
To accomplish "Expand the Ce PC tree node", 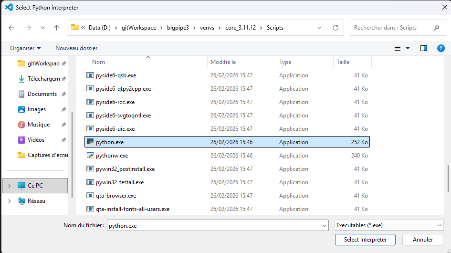I will (9, 186).
